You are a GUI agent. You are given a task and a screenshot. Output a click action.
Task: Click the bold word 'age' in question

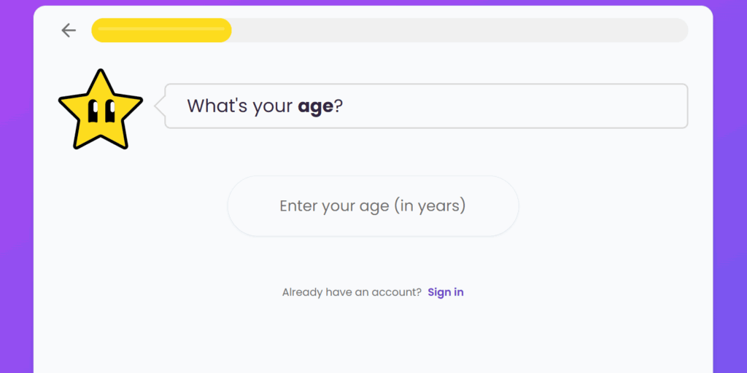[x=315, y=106]
